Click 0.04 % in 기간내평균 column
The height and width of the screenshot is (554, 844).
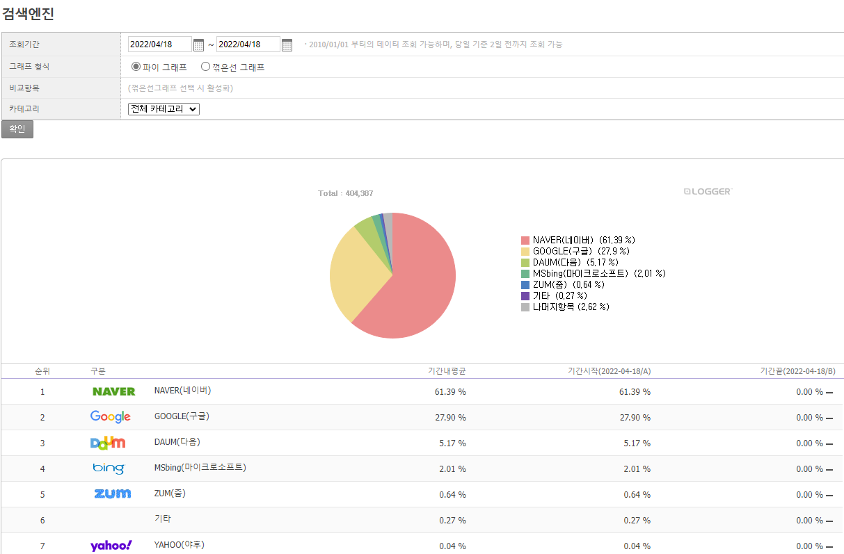pyautogui.click(x=453, y=546)
